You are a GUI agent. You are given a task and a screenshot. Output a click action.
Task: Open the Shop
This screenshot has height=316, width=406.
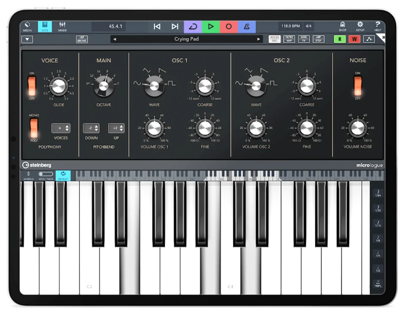pyautogui.click(x=343, y=27)
